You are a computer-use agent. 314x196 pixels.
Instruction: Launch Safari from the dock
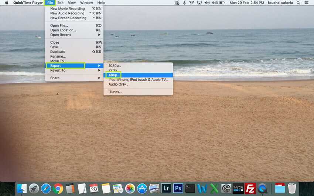[46, 189]
